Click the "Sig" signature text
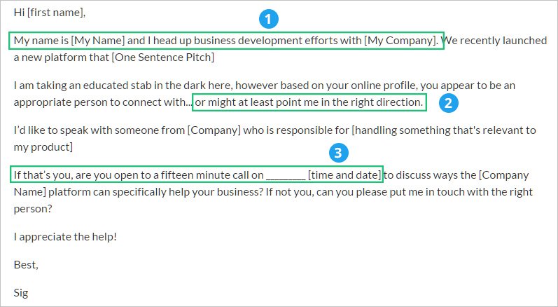 (x=20, y=293)
